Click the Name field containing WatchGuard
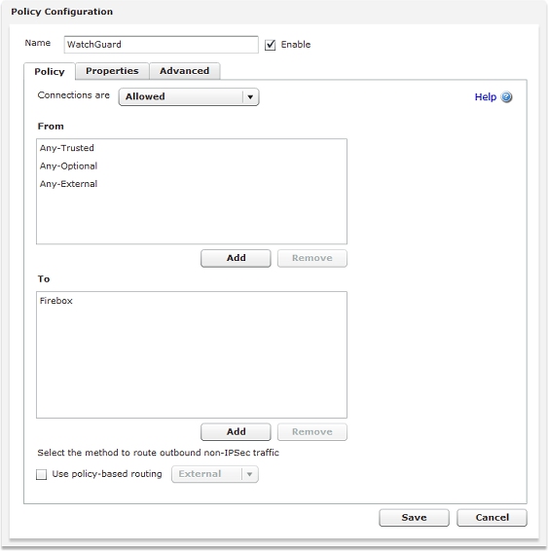Screen dimensions: 548x551 161,45
